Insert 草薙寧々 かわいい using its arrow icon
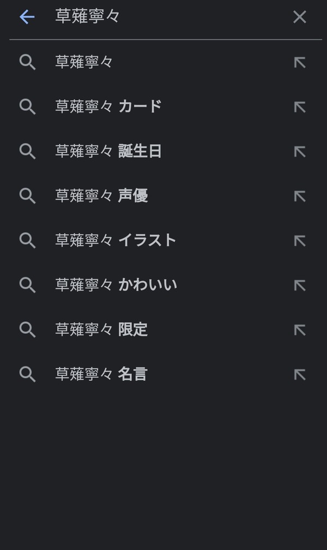The image size is (327, 550). [300, 285]
